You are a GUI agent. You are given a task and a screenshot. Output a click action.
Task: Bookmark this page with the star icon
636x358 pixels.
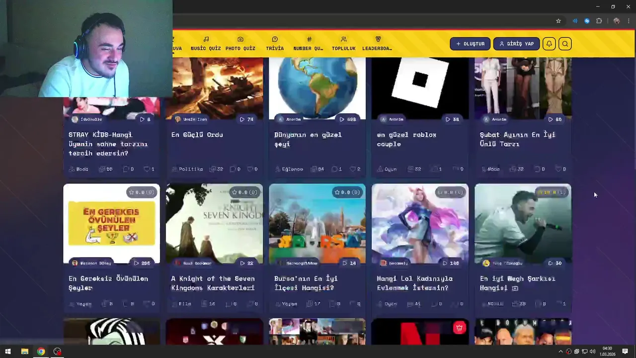(558, 21)
